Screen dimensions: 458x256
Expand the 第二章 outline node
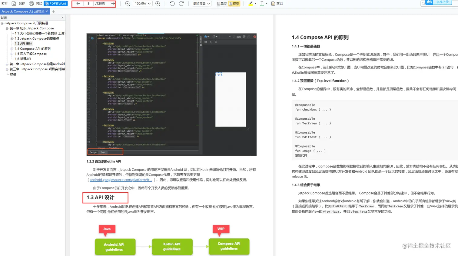click(x=7, y=64)
